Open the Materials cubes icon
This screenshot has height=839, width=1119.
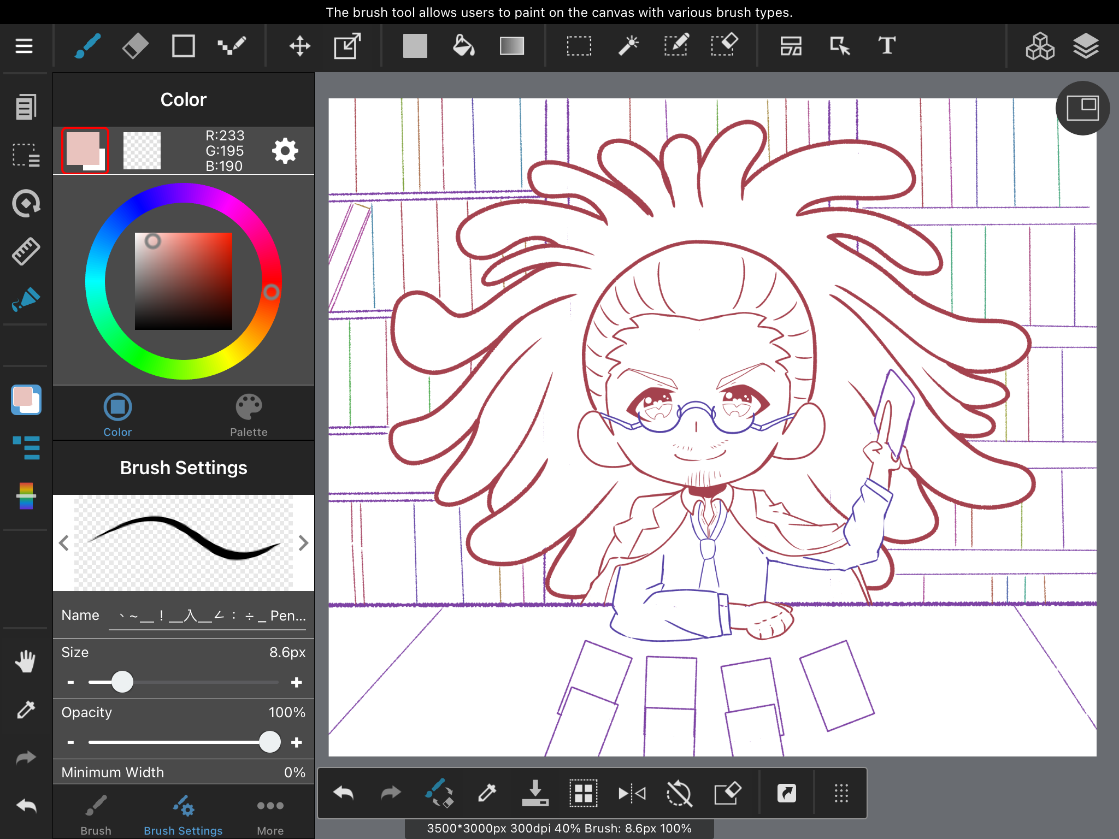pyautogui.click(x=1039, y=46)
